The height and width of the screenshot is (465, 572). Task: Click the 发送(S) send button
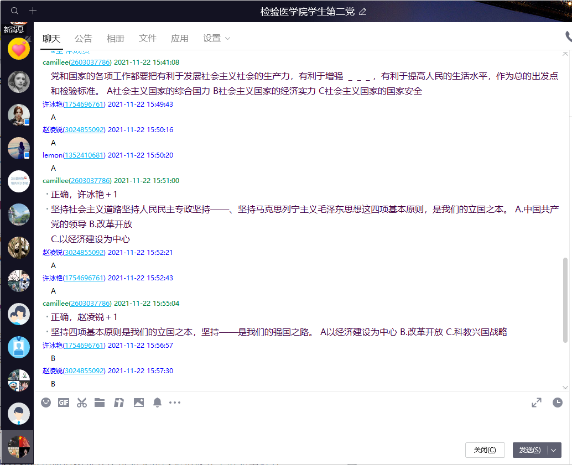tap(529, 450)
